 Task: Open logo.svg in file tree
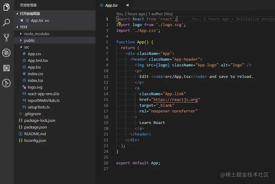click(x=55, y=87)
